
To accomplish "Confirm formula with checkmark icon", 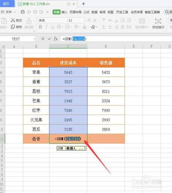I will pyautogui.click(x=49, y=39).
